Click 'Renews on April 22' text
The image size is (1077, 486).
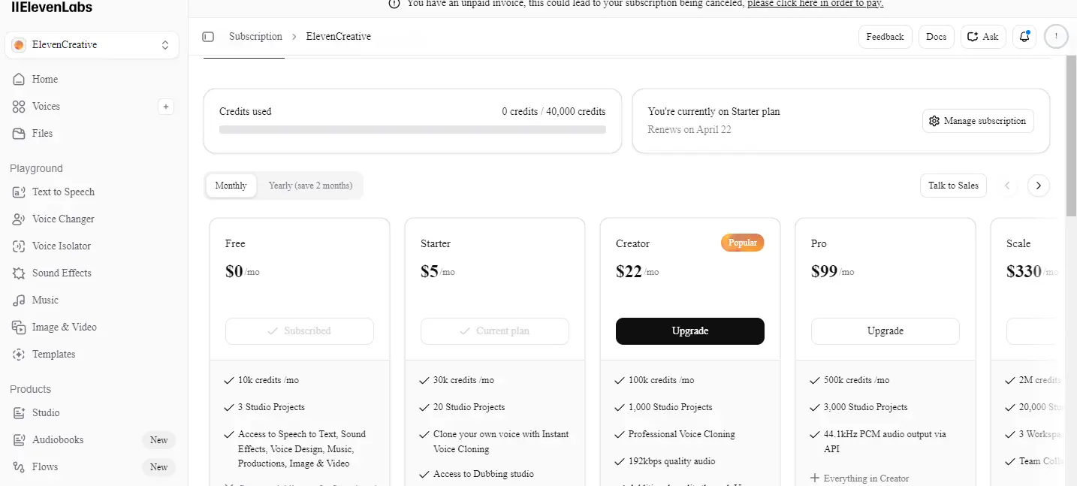[689, 130]
